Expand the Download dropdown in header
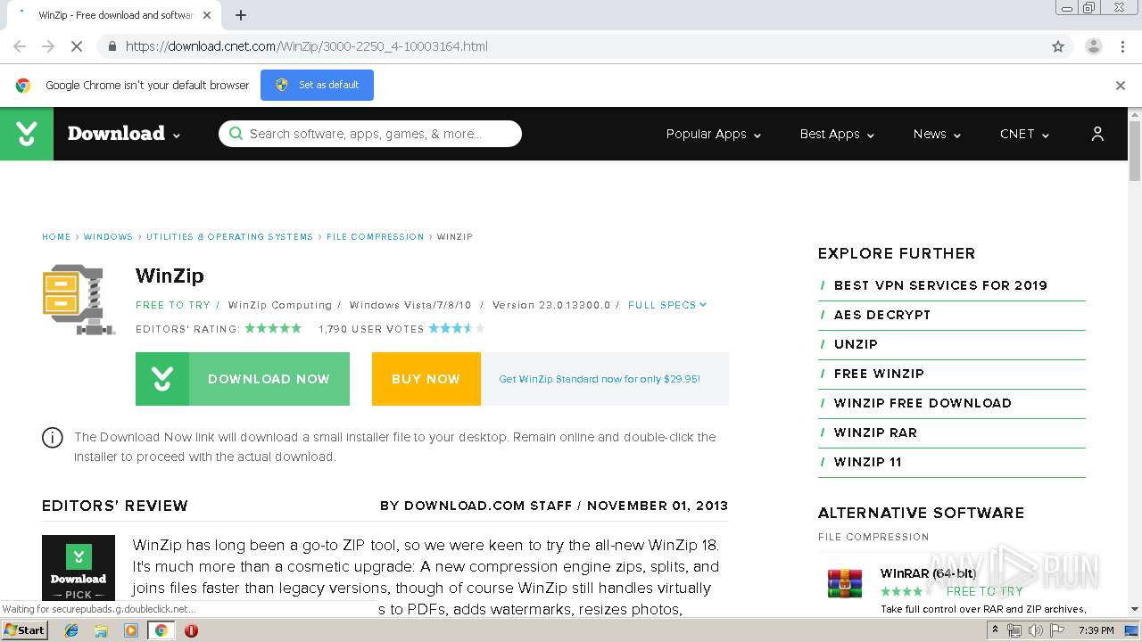Image resolution: width=1142 pixels, height=642 pixels. tap(124, 134)
